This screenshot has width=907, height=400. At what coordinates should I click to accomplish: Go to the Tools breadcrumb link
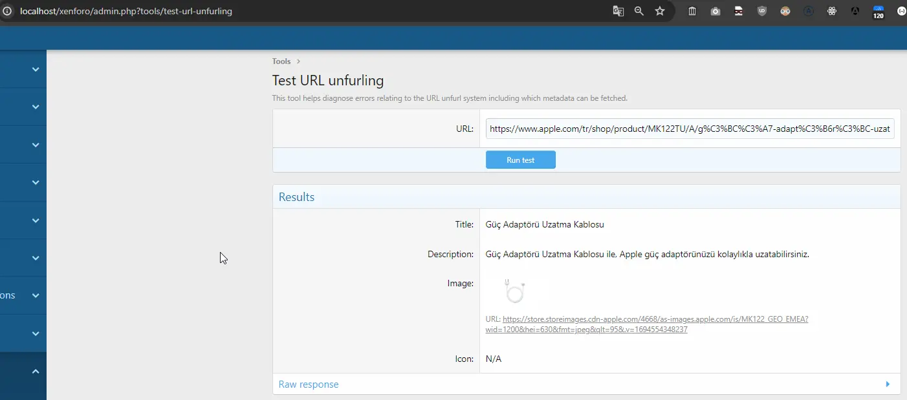point(281,61)
